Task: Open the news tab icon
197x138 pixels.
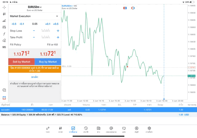Action: tap(98, 129)
